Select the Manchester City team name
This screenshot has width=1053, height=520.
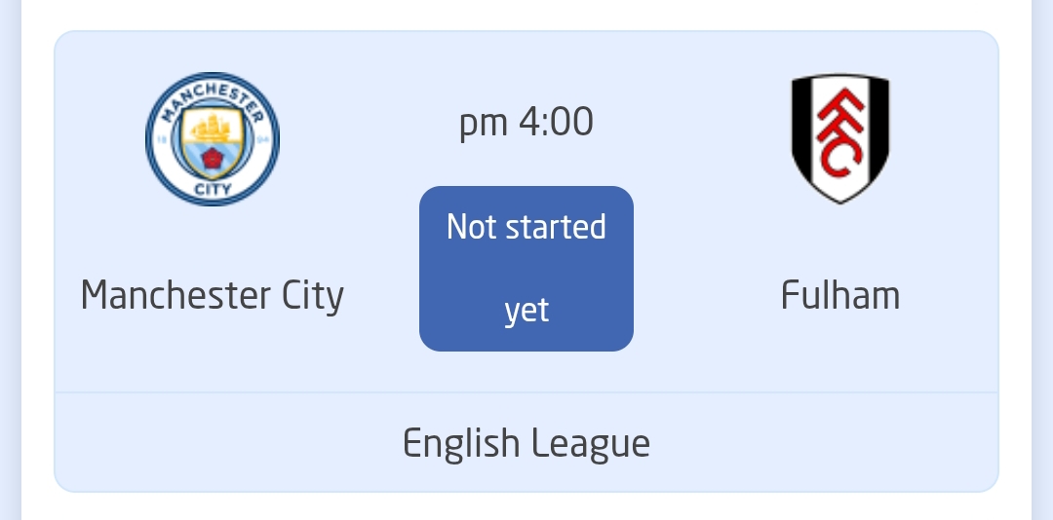coord(213,296)
